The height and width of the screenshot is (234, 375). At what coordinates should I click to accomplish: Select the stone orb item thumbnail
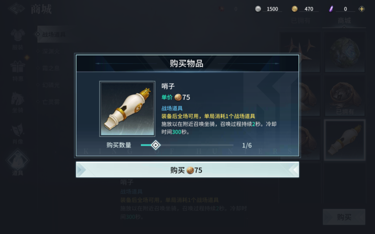[x=345, y=52]
